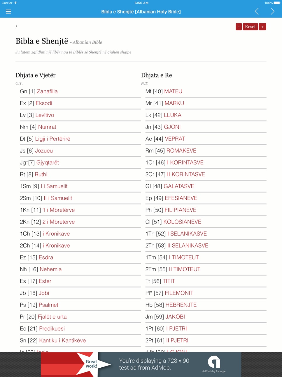Open the Zanafilla book
This screenshot has height=377, width=282.
[47, 91]
